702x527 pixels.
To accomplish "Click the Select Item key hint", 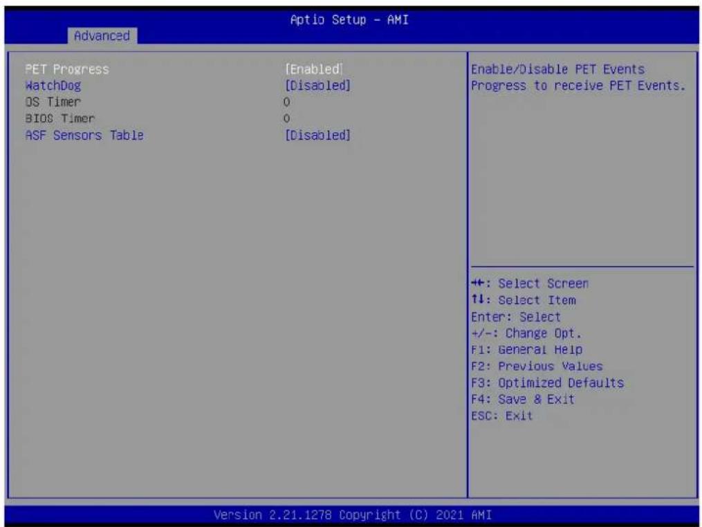I will [x=524, y=300].
